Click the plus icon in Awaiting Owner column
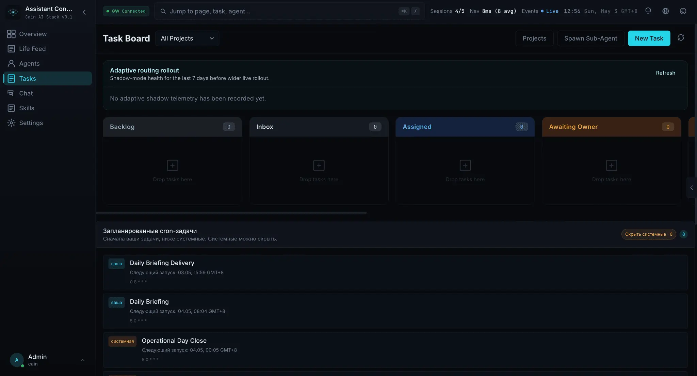 [612, 166]
